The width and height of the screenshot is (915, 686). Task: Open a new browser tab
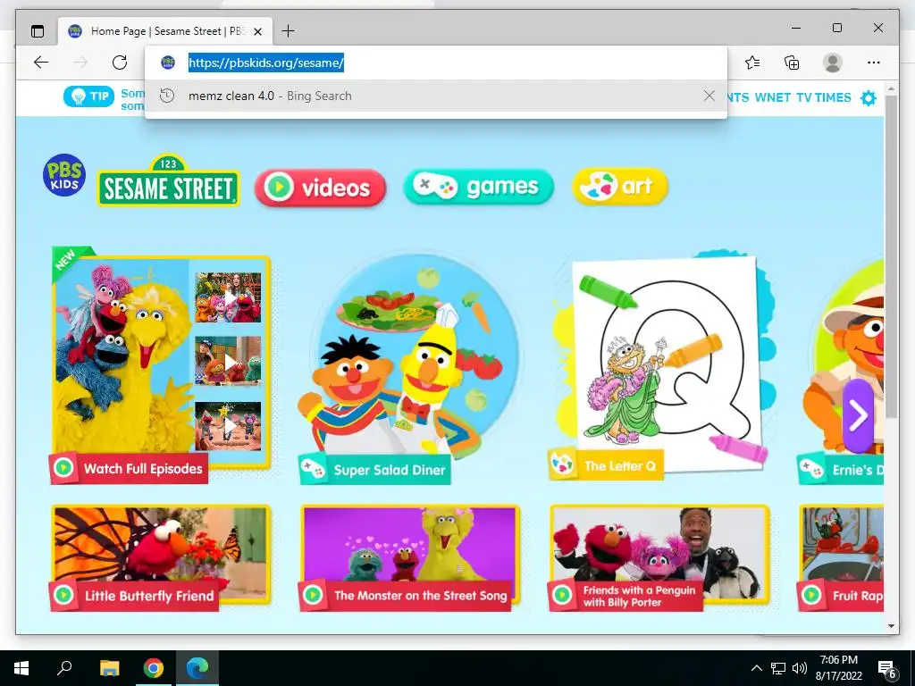[289, 31]
